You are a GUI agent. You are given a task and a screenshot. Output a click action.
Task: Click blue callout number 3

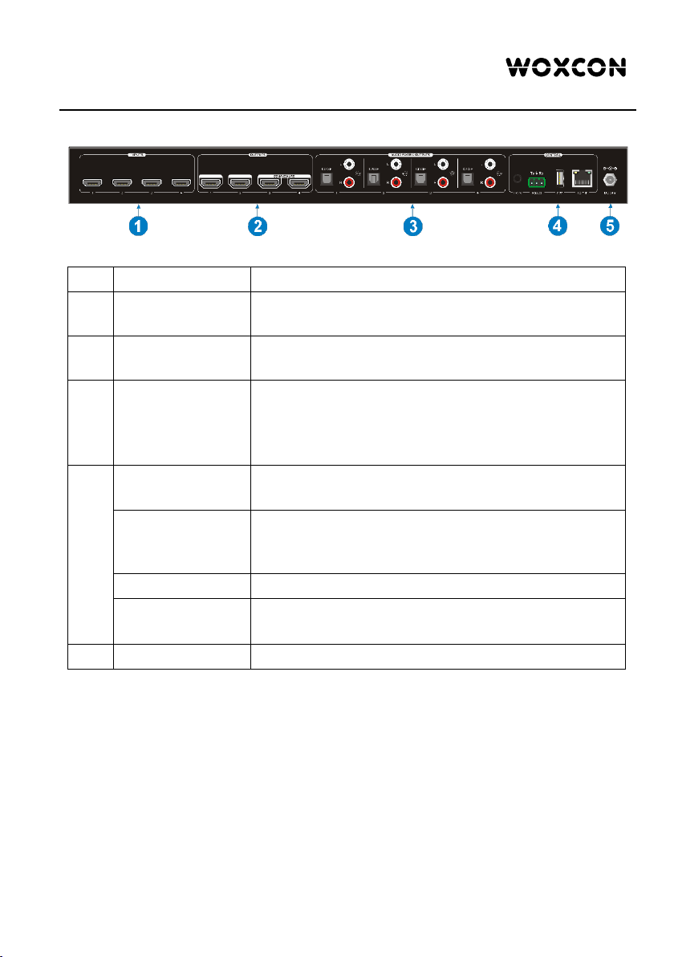point(413,226)
